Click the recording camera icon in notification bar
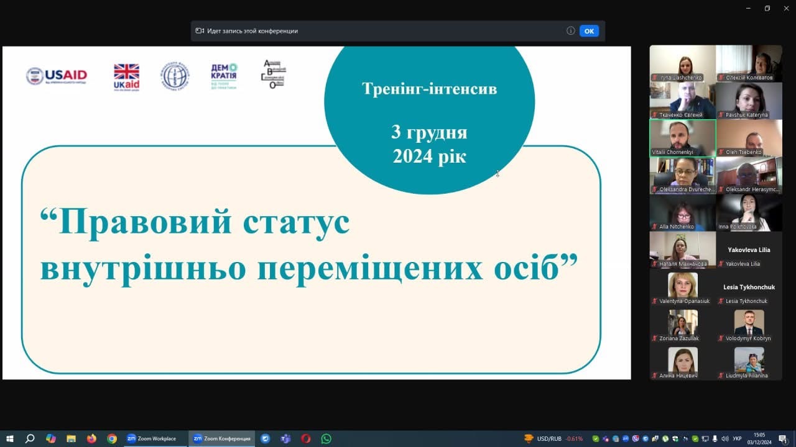 (x=200, y=31)
